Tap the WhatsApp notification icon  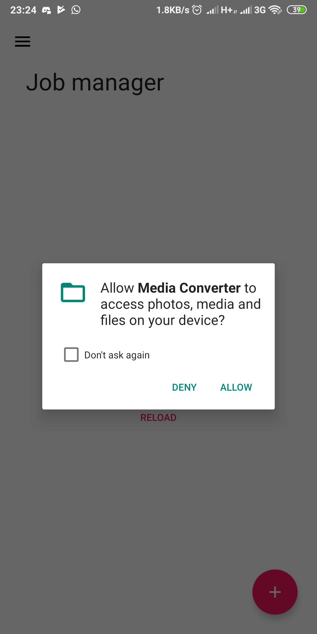[76, 10]
